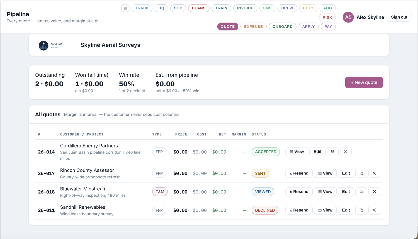Screen dimensions: 418x239
Task: Switch to the AOG app
Action: (328, 8)
